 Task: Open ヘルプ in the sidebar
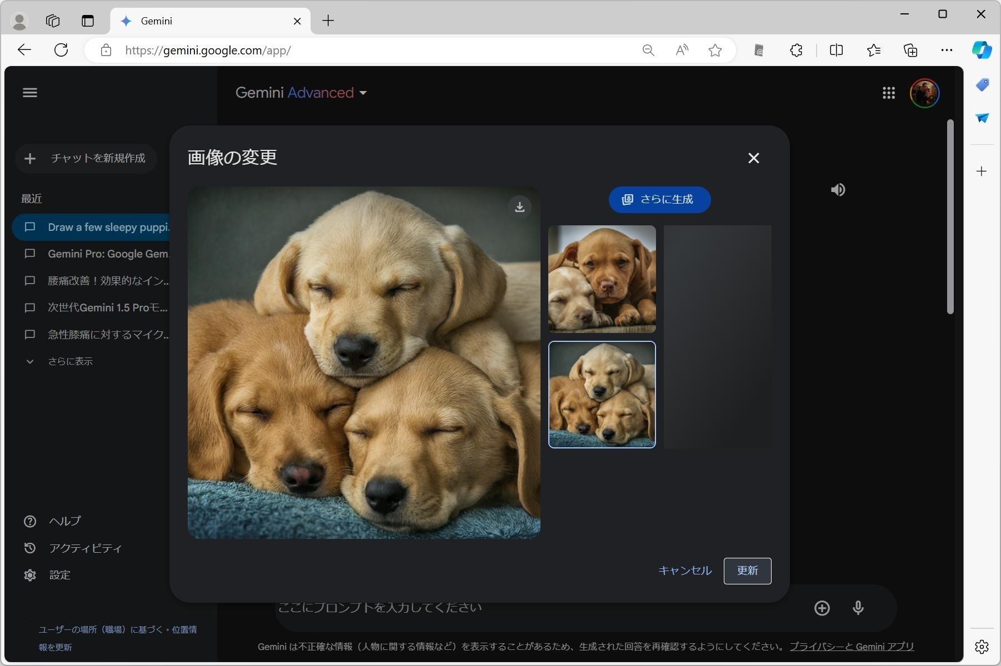53,521
